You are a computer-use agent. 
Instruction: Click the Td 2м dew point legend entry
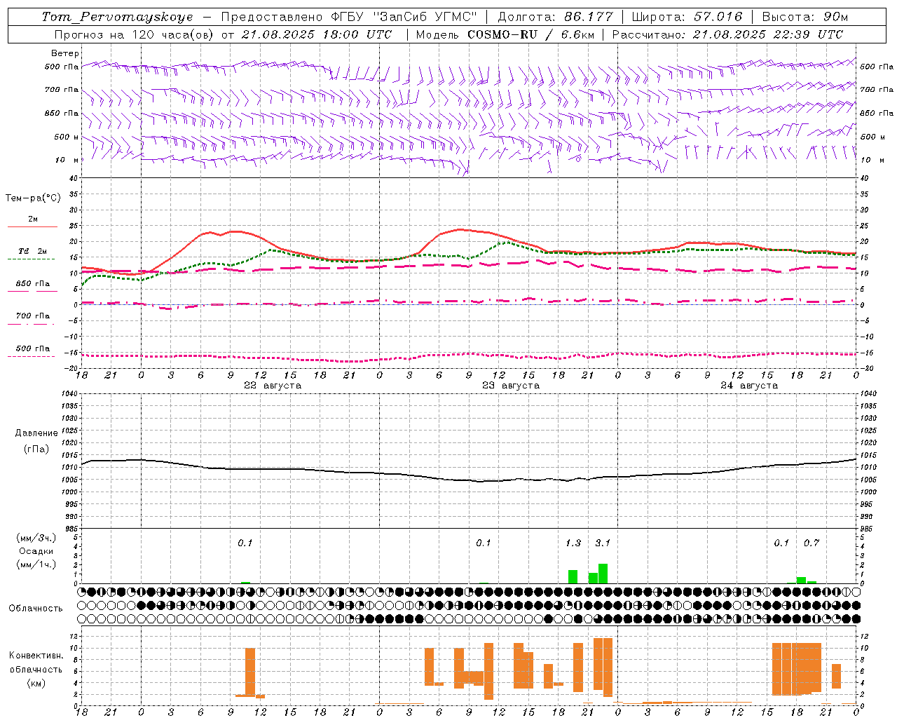[32, 251]
